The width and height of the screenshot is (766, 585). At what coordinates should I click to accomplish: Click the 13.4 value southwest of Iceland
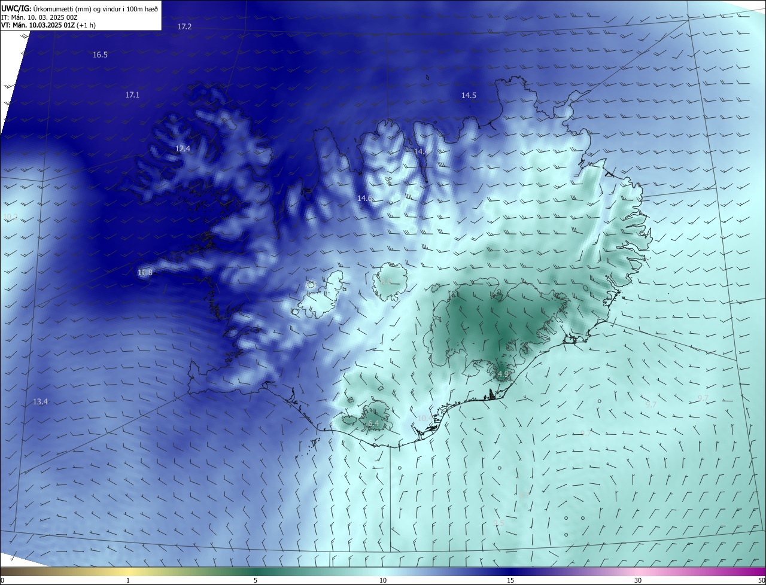coord(40,402)
